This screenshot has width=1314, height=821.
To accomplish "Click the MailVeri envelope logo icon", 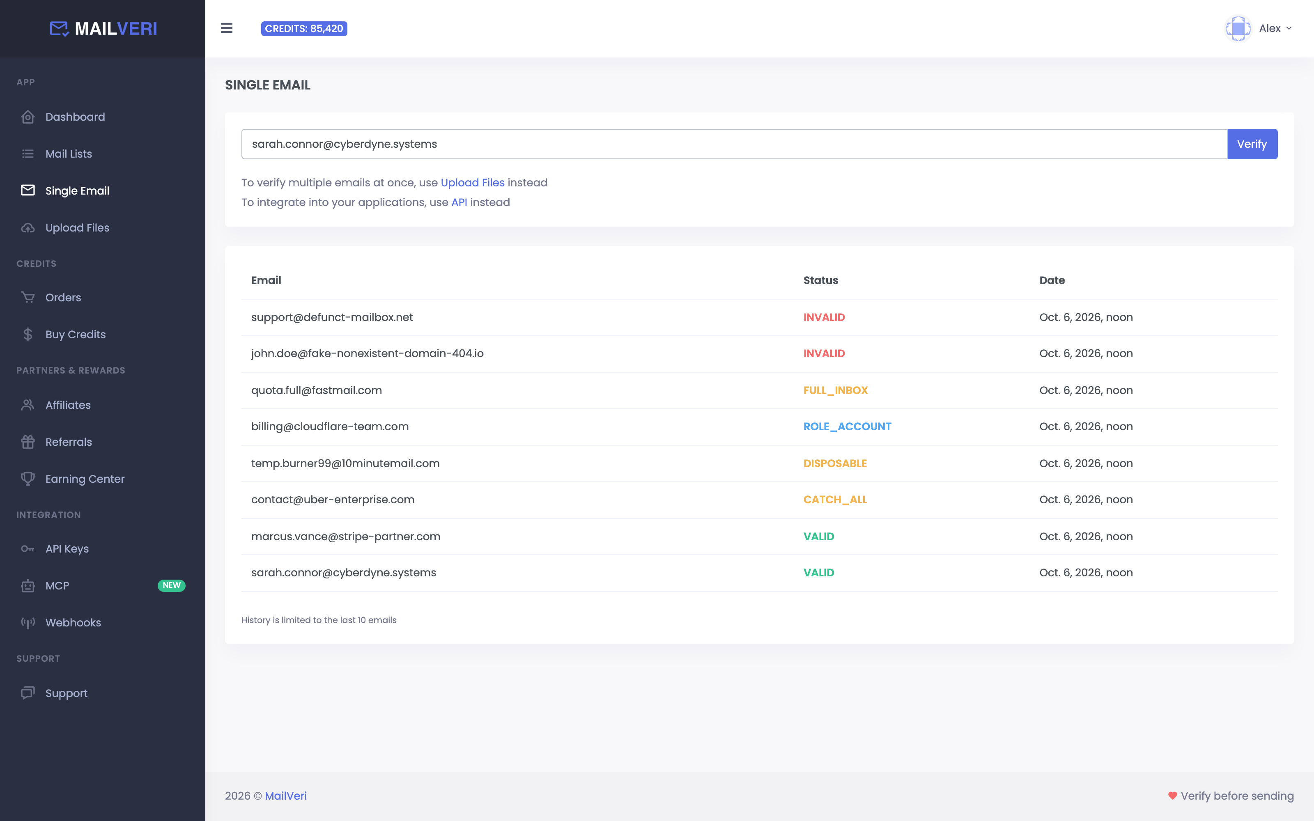I will (59, 28).
